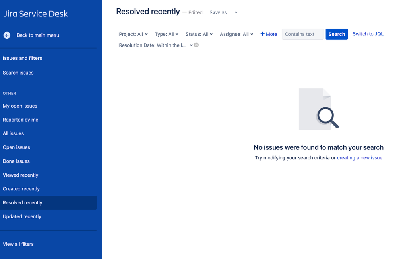This screenshot has height=259, width=398.
Task: Switch to JQL mode
Action: coord(368,34)
